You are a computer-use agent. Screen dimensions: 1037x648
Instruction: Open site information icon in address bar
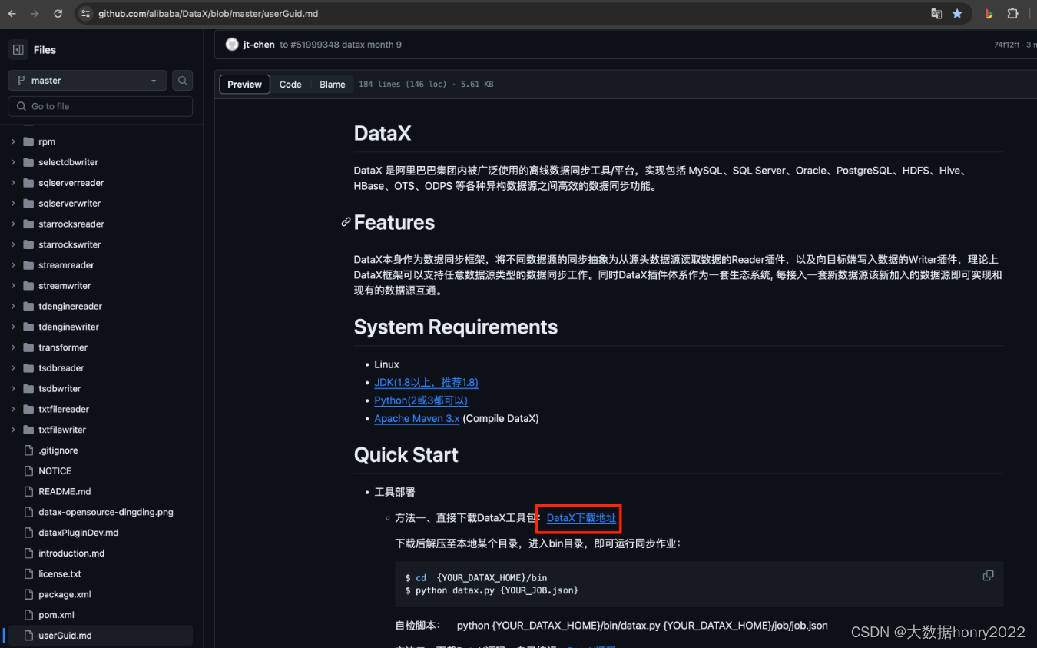point(85,14)
